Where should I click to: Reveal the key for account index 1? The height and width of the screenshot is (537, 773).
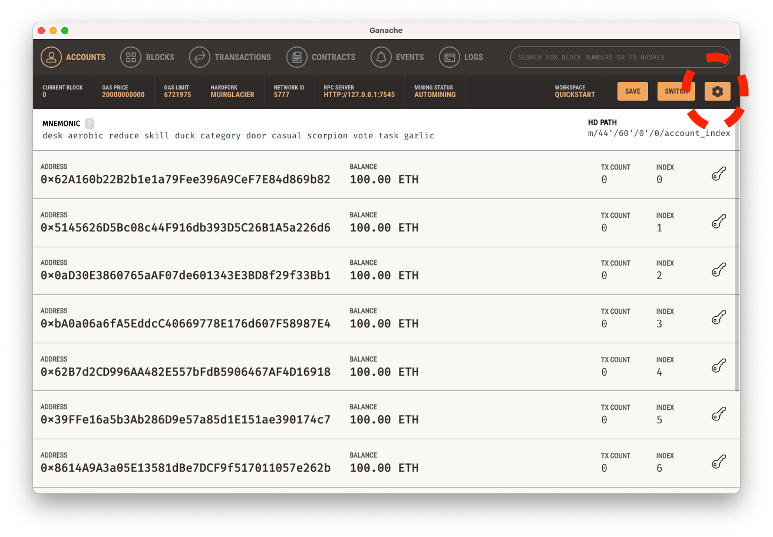point(718,222)
